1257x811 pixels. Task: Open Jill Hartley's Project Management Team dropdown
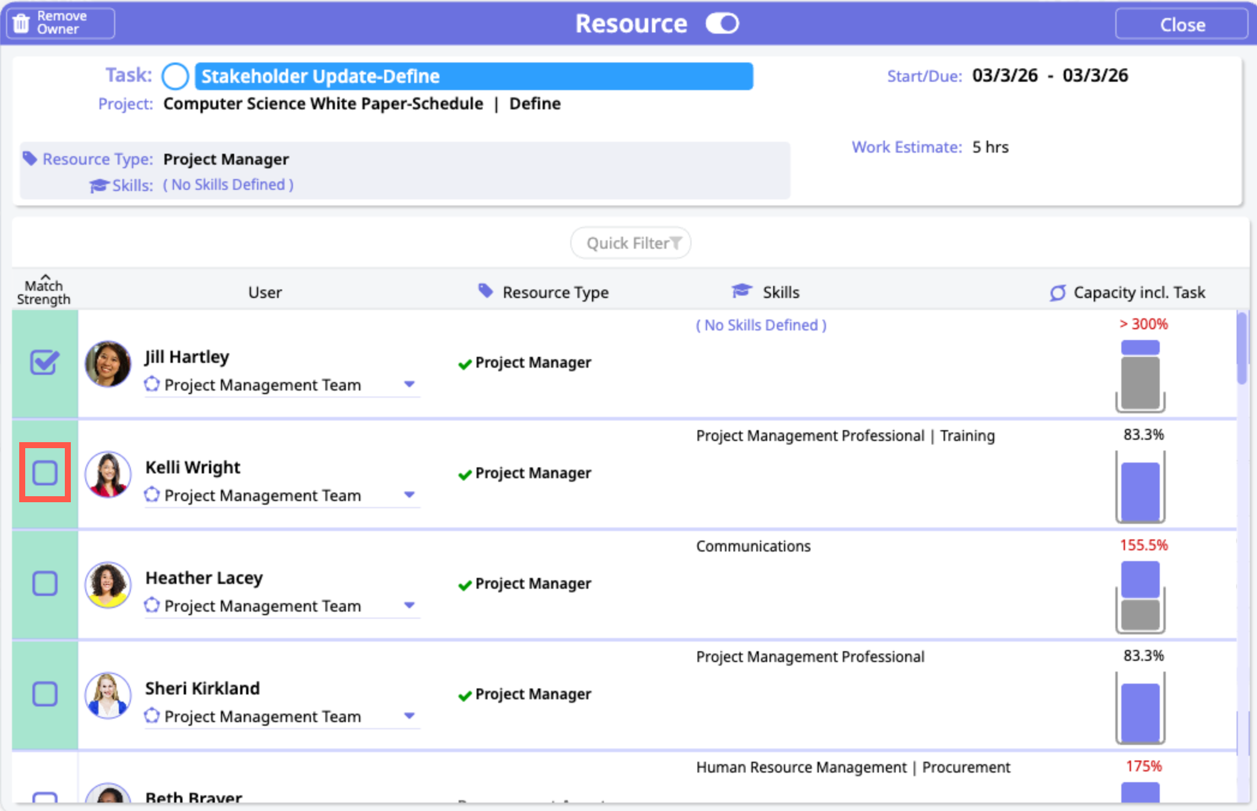(x=409, y=384)
